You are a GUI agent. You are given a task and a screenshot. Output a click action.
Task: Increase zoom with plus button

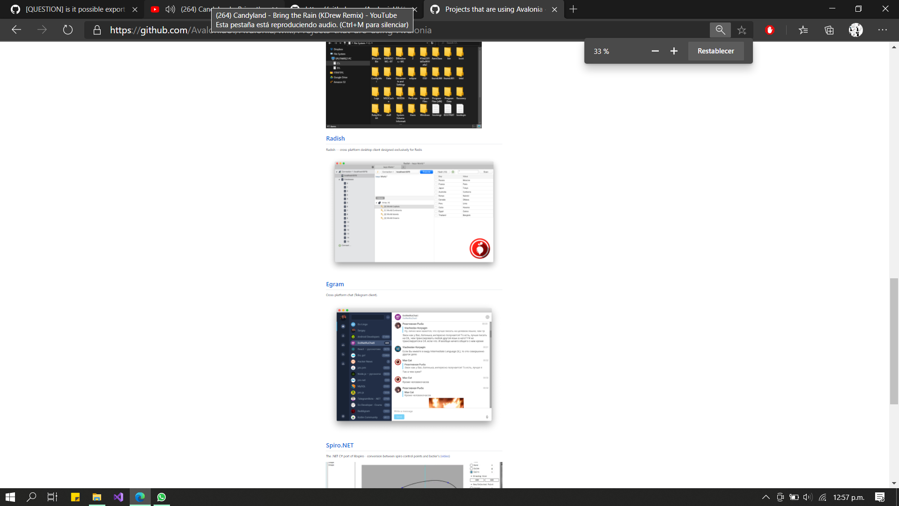[674, 51]
